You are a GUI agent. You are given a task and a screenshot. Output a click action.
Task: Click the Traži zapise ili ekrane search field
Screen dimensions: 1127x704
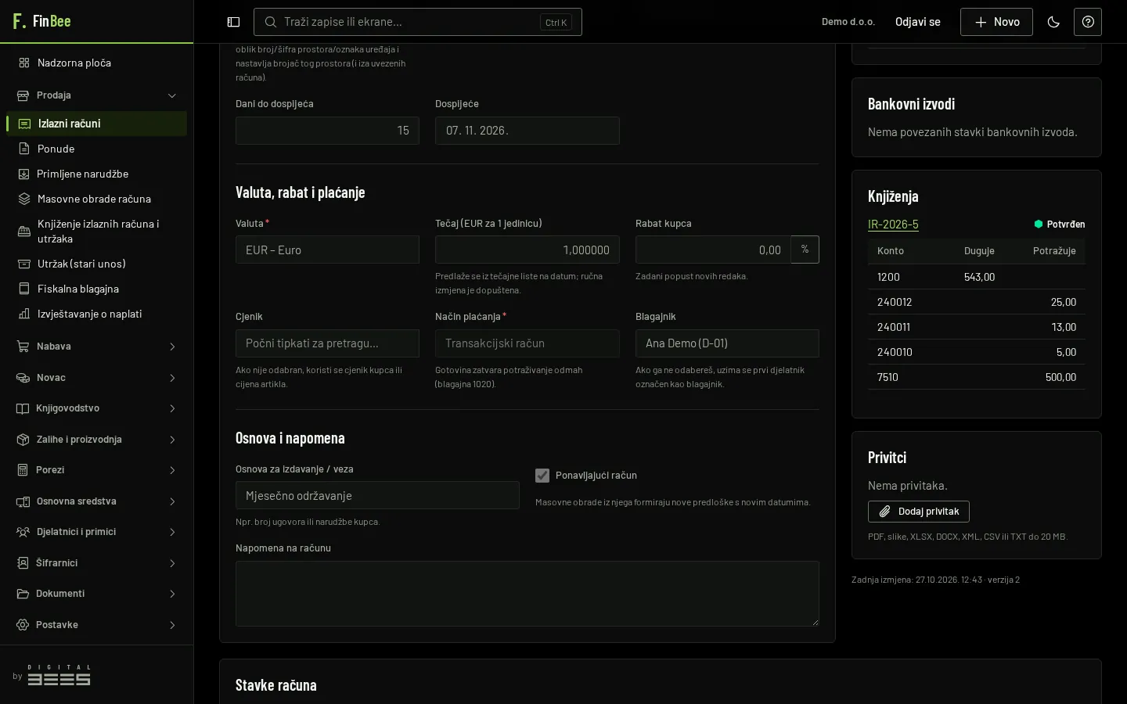[418, 22]
